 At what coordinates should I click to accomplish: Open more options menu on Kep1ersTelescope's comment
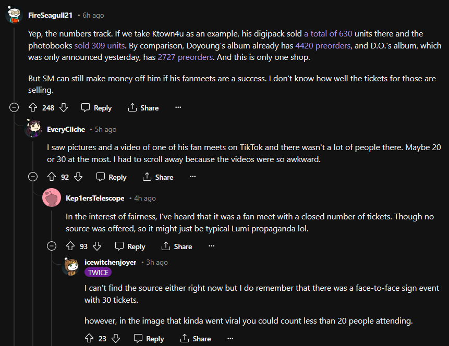click(211, 246)
